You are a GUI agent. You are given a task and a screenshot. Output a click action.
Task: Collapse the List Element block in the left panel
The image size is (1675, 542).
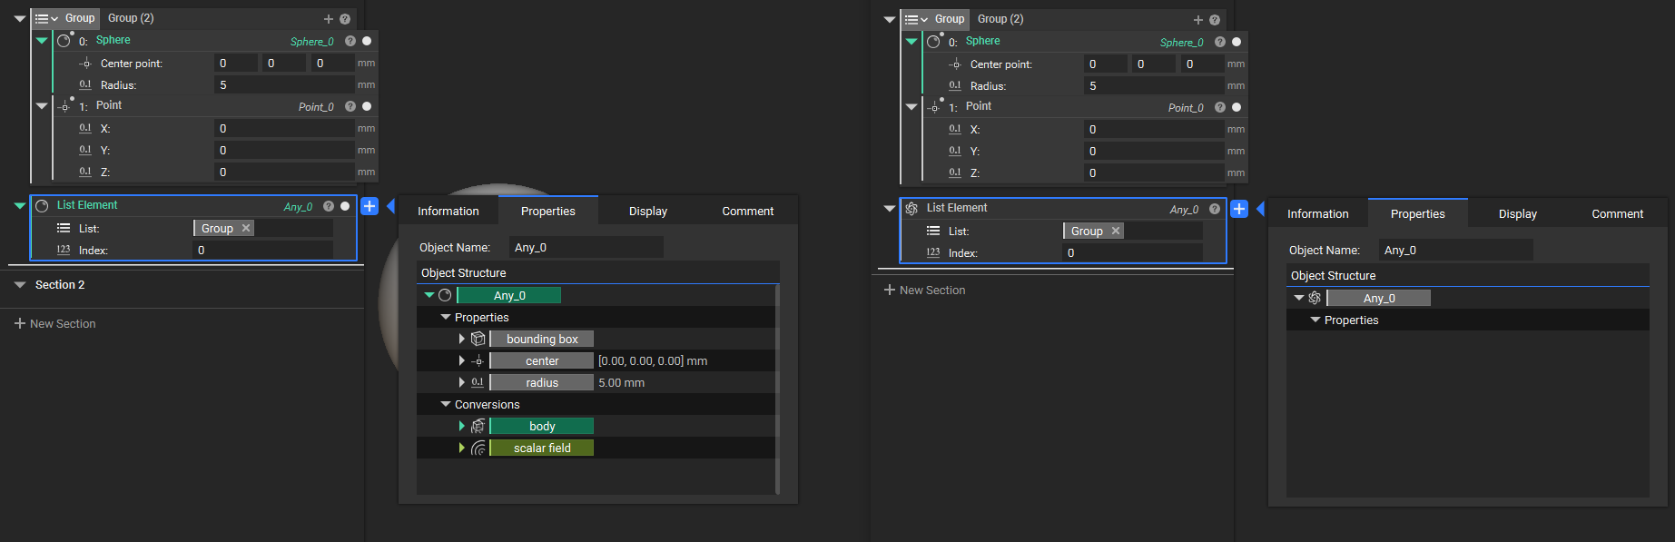pyautogui.click(x=20, y=206)
